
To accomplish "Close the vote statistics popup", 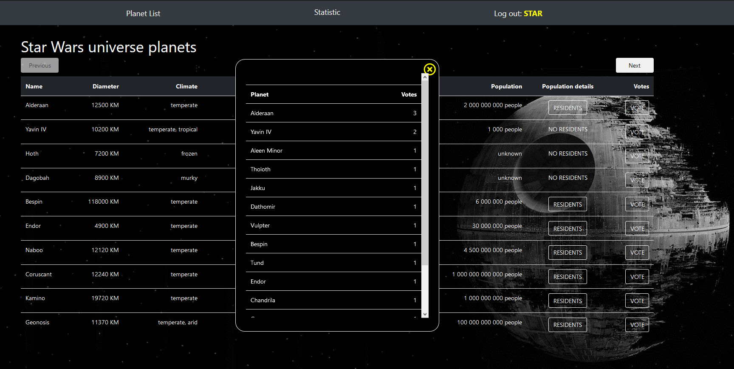I will [429, 69].
